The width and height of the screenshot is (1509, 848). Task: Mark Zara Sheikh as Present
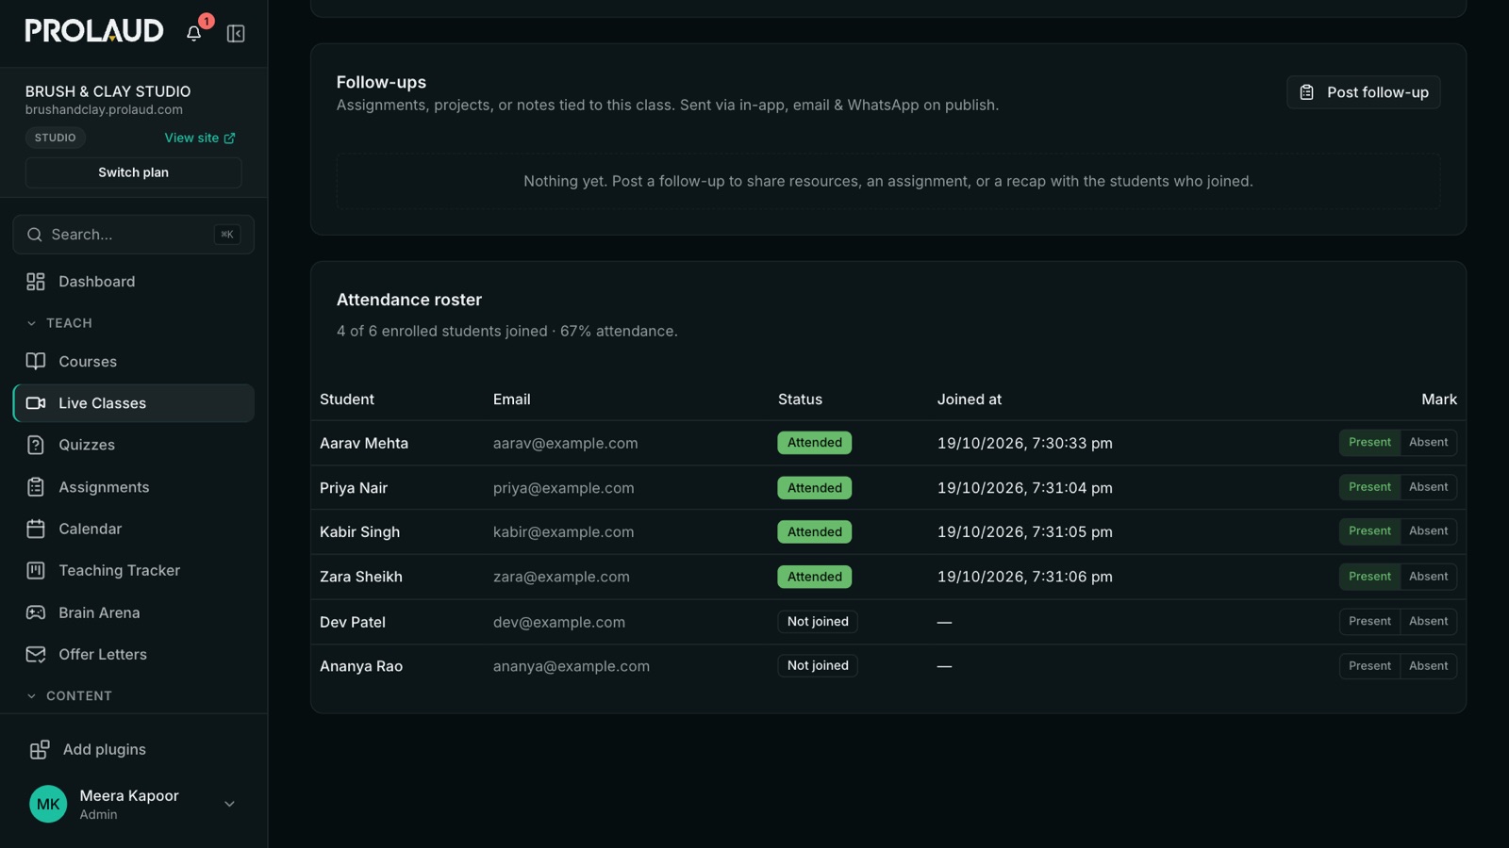pos(1369,577)
